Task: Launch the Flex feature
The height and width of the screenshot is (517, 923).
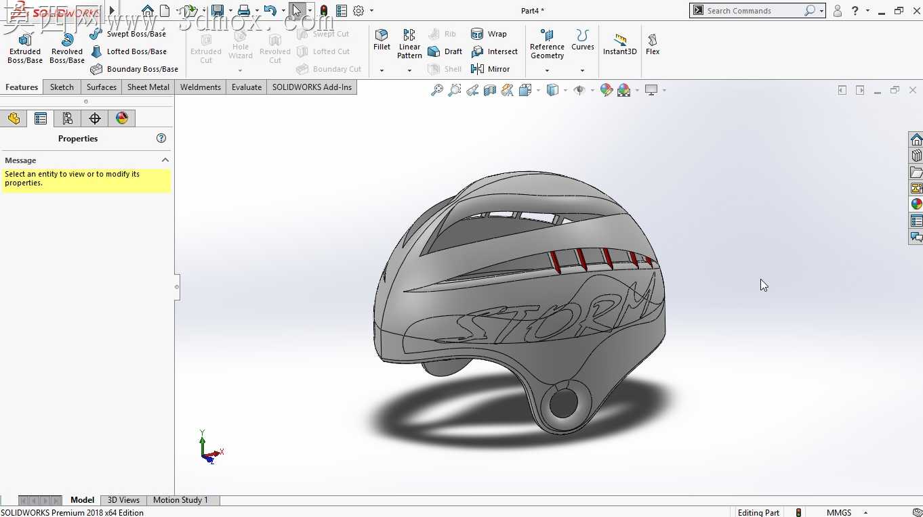Action: click(653, 45)
